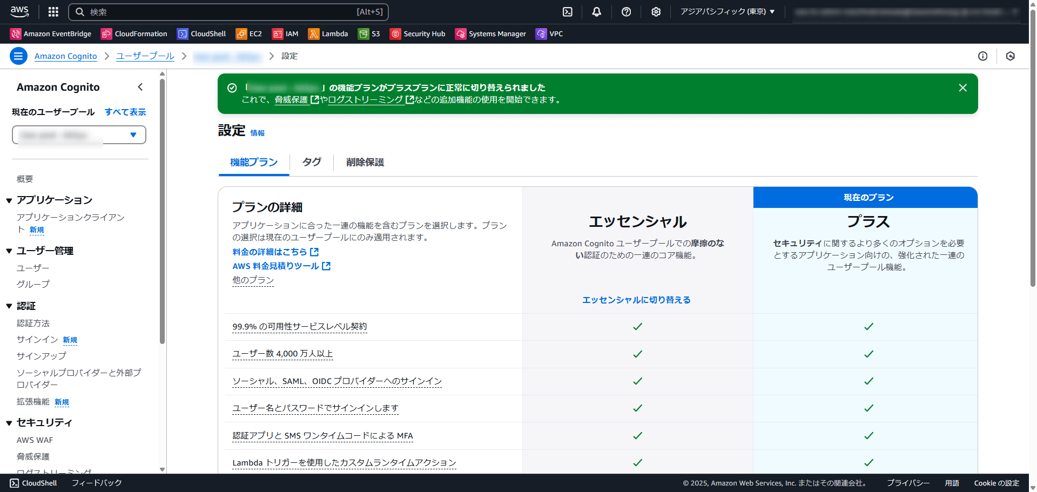Click the search magnifier icon
Image resolution: width=1037 pixels, height=492 pixels.
pos(80,12)
